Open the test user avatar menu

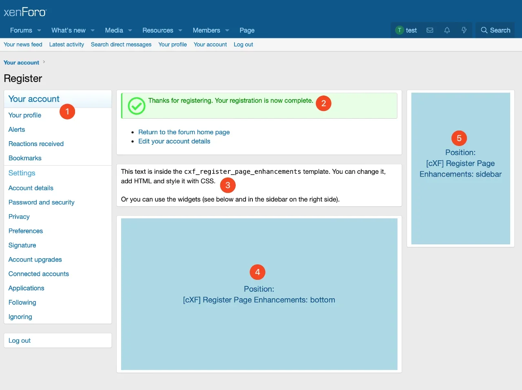tap(399, 30)
